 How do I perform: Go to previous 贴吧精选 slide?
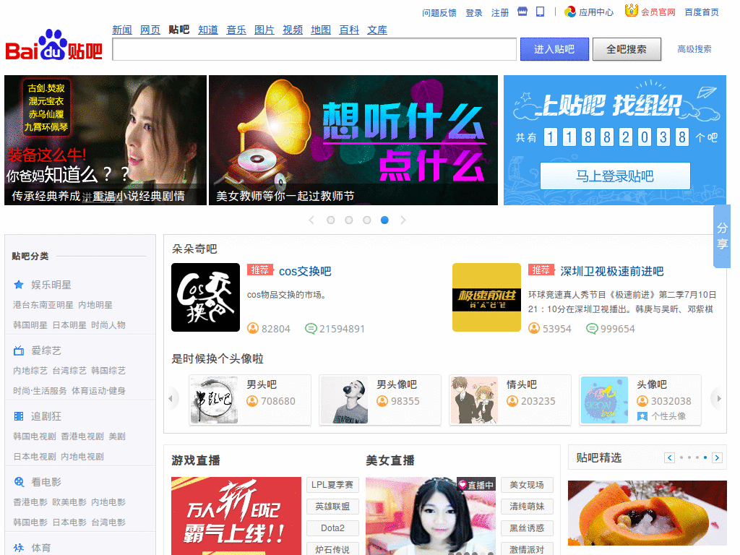(x=670, y=457)
